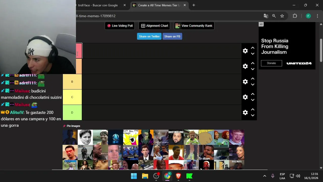Click the zoom magnifier icon in address bar

(274, 16)
